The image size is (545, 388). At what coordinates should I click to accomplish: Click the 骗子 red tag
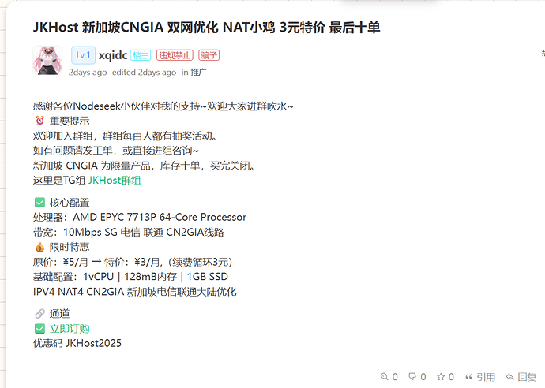pyautogui.click(x=209, y=55)
